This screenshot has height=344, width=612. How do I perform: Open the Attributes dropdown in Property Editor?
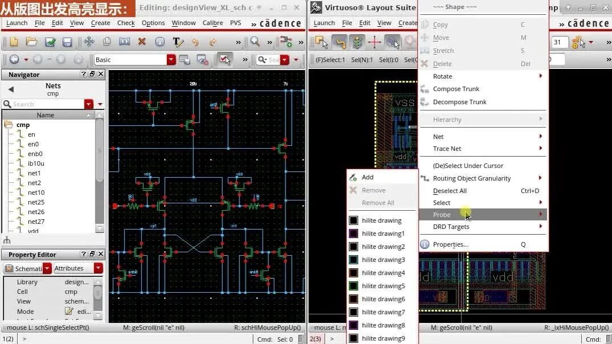99,268
